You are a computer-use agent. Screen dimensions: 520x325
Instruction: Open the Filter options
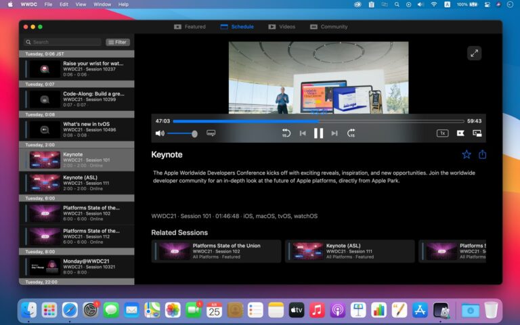[118, 42]
